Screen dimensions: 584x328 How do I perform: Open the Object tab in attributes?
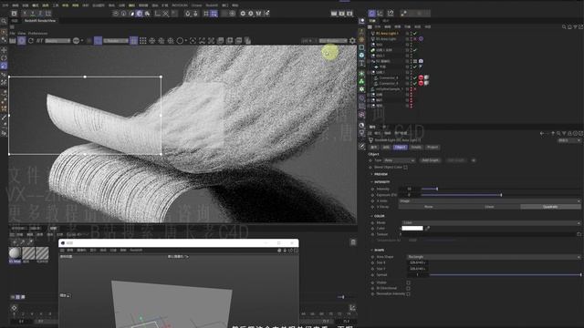pos(400,148)
